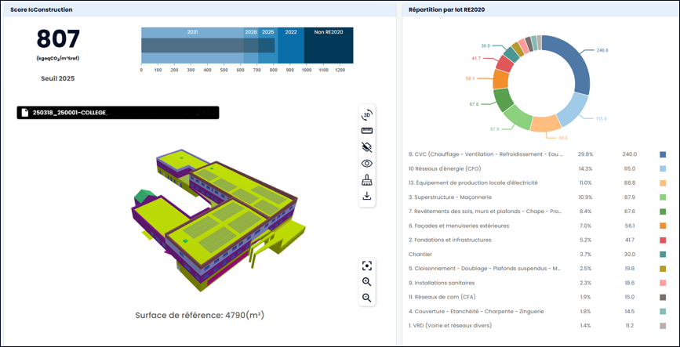Toggle the crossed-out layers icon
The width and height of the screenshot is (680, 347).
[x=367, y=147]
